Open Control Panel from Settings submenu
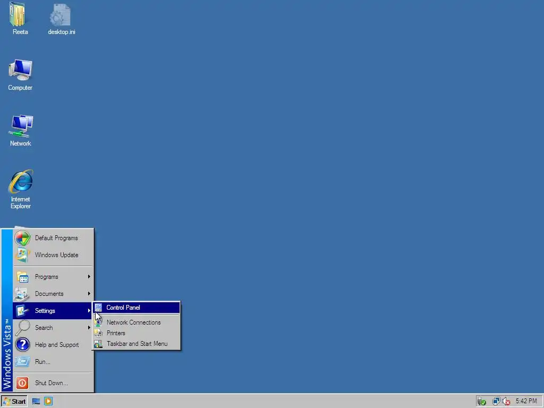 pos(137,308)
